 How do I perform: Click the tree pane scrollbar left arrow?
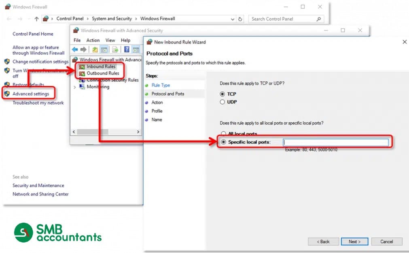click(x=74, y=132)
